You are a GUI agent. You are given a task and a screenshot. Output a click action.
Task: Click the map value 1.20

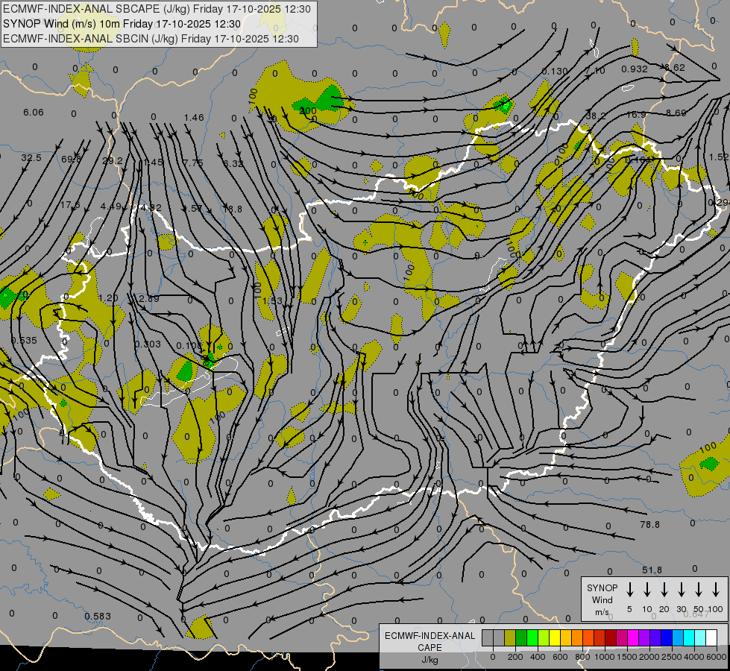click(x=108, y=298)
